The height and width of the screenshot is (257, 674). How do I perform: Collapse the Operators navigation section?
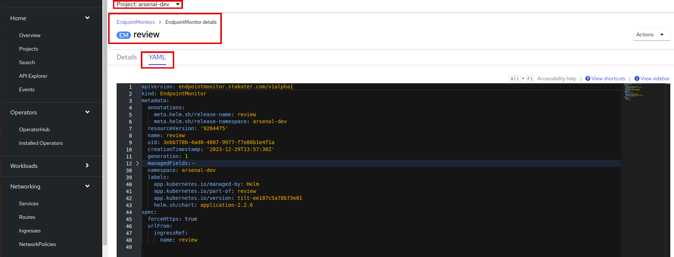pos(87,112)
